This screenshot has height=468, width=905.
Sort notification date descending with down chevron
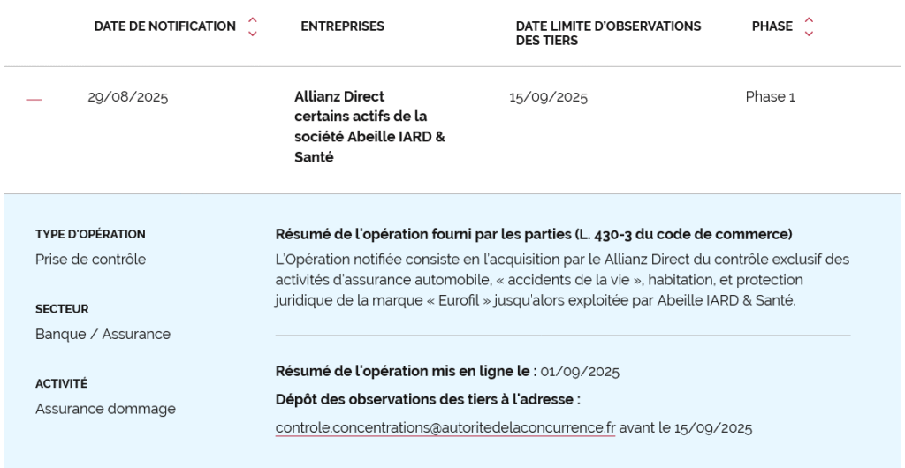click(252, 34)
